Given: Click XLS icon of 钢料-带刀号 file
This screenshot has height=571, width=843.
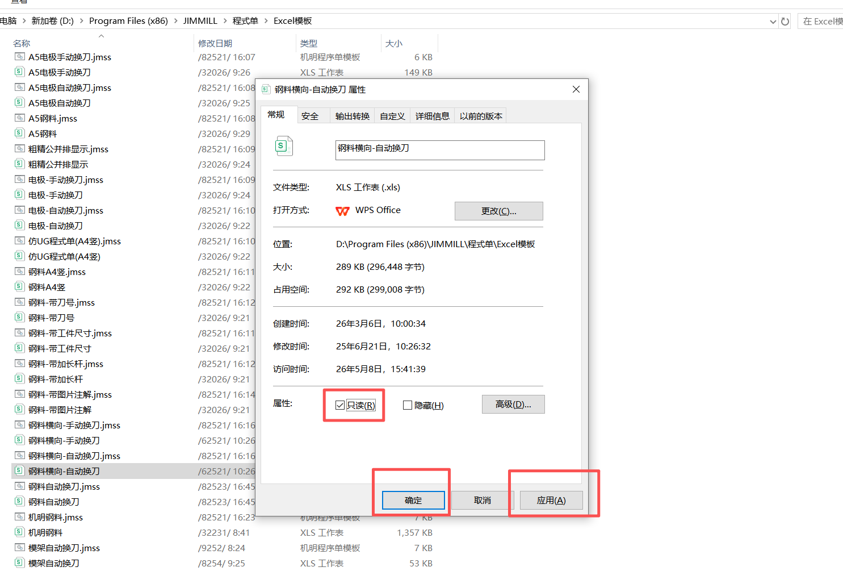Looking at the screenshot, I should pyautogui.click(x=20, y=318).
